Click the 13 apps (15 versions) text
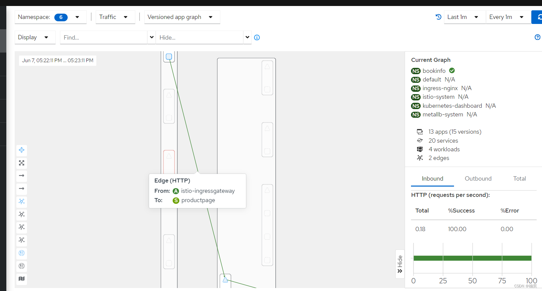This screenshot has width=542, height=291. coord(455,132)
